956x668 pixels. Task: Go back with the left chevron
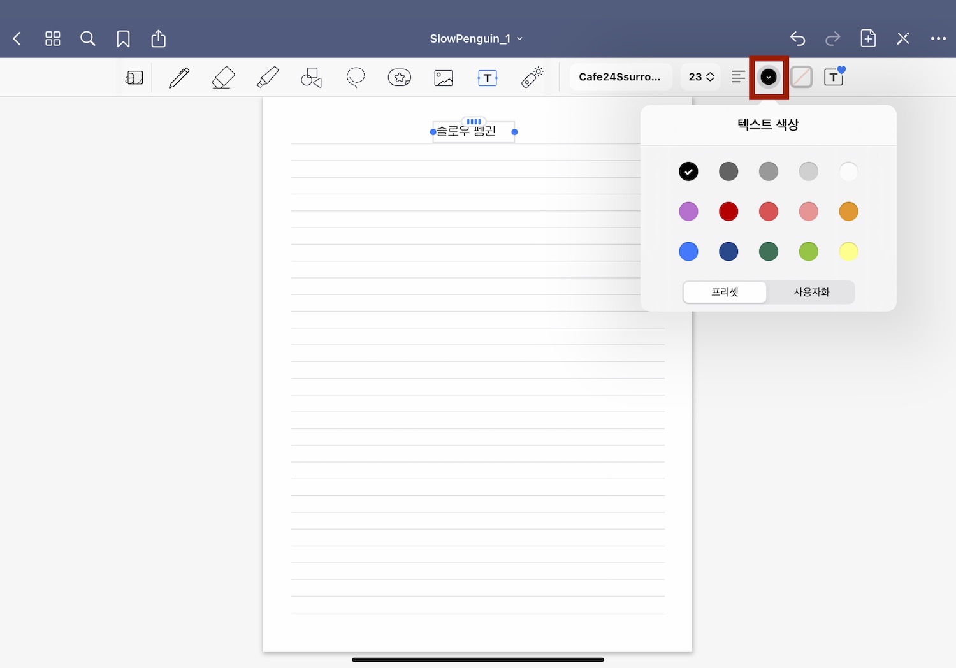(17, 39)
